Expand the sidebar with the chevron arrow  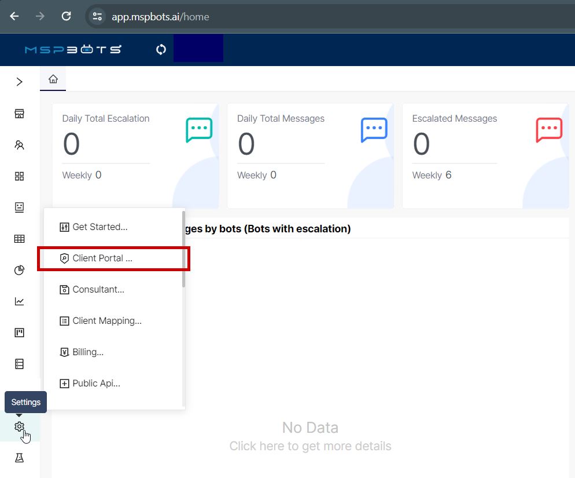click(20, 82)
